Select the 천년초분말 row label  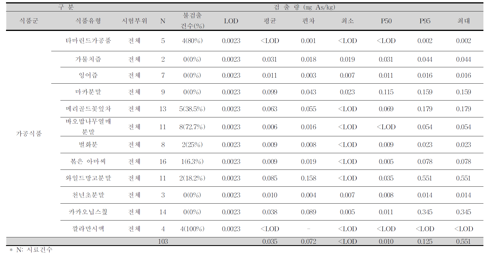(88, 195)
